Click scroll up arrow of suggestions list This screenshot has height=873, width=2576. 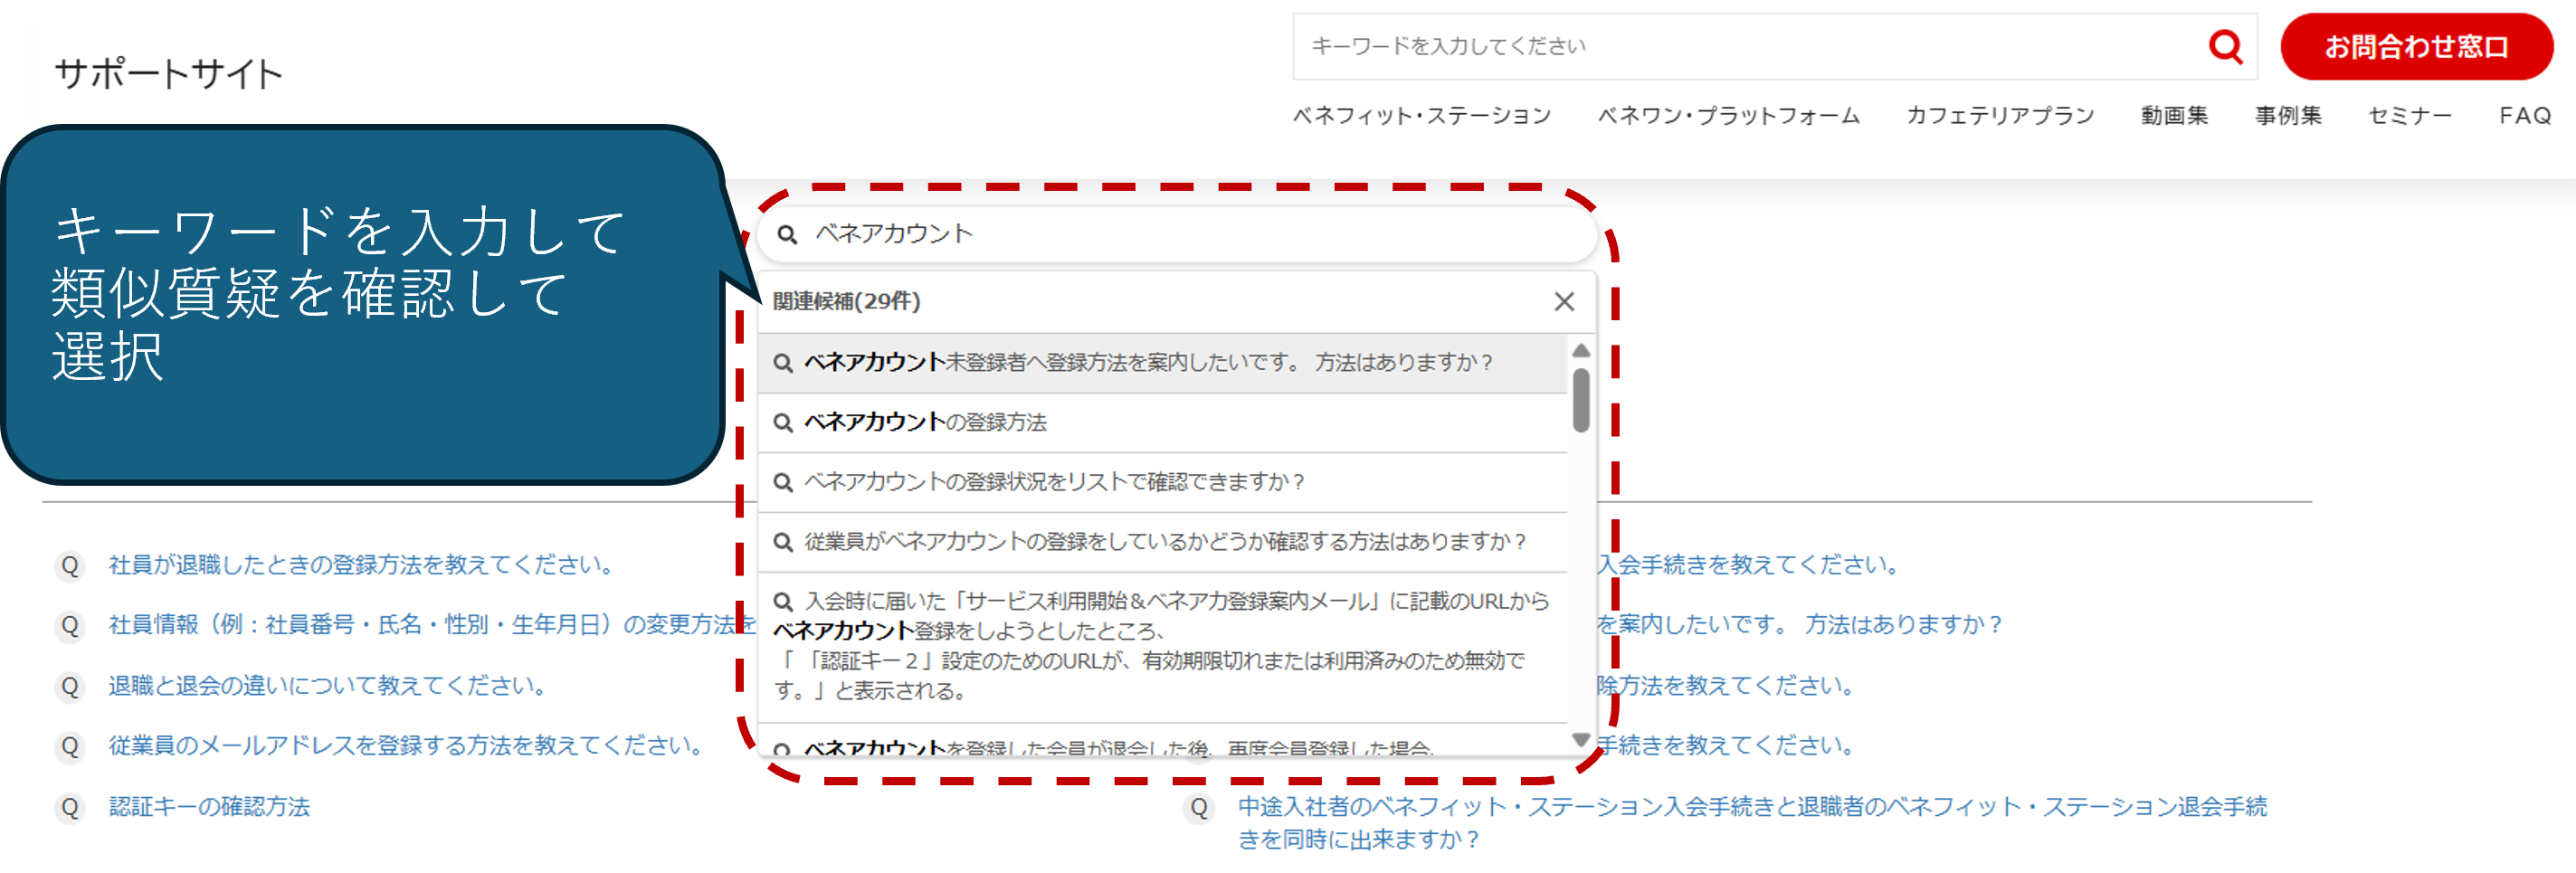click(x=1581, y=350)
